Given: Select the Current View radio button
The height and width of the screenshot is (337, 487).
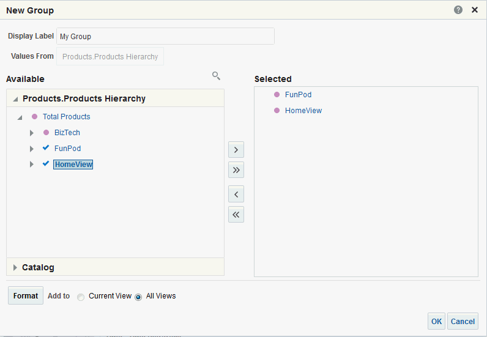Looking at the screenshot, I should click(81, 297).
